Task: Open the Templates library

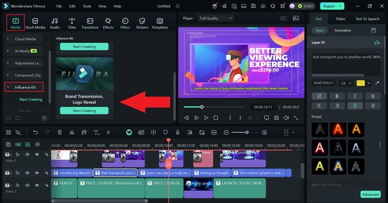Action: [x=160, y=24]
